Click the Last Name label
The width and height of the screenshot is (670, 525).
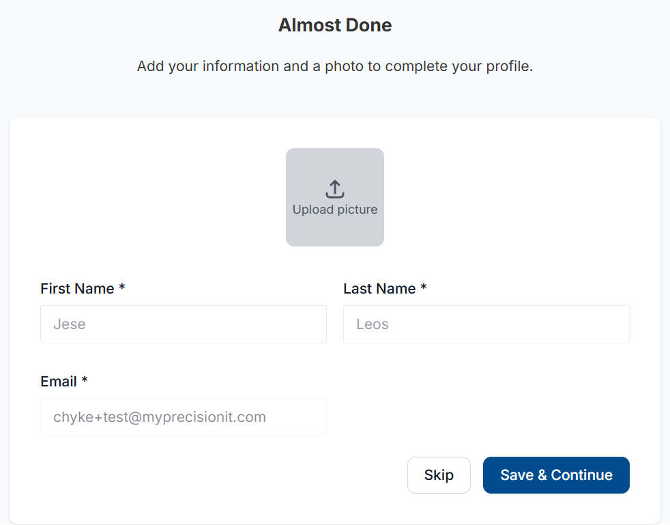pyautogui.click(x=379, y=289)
